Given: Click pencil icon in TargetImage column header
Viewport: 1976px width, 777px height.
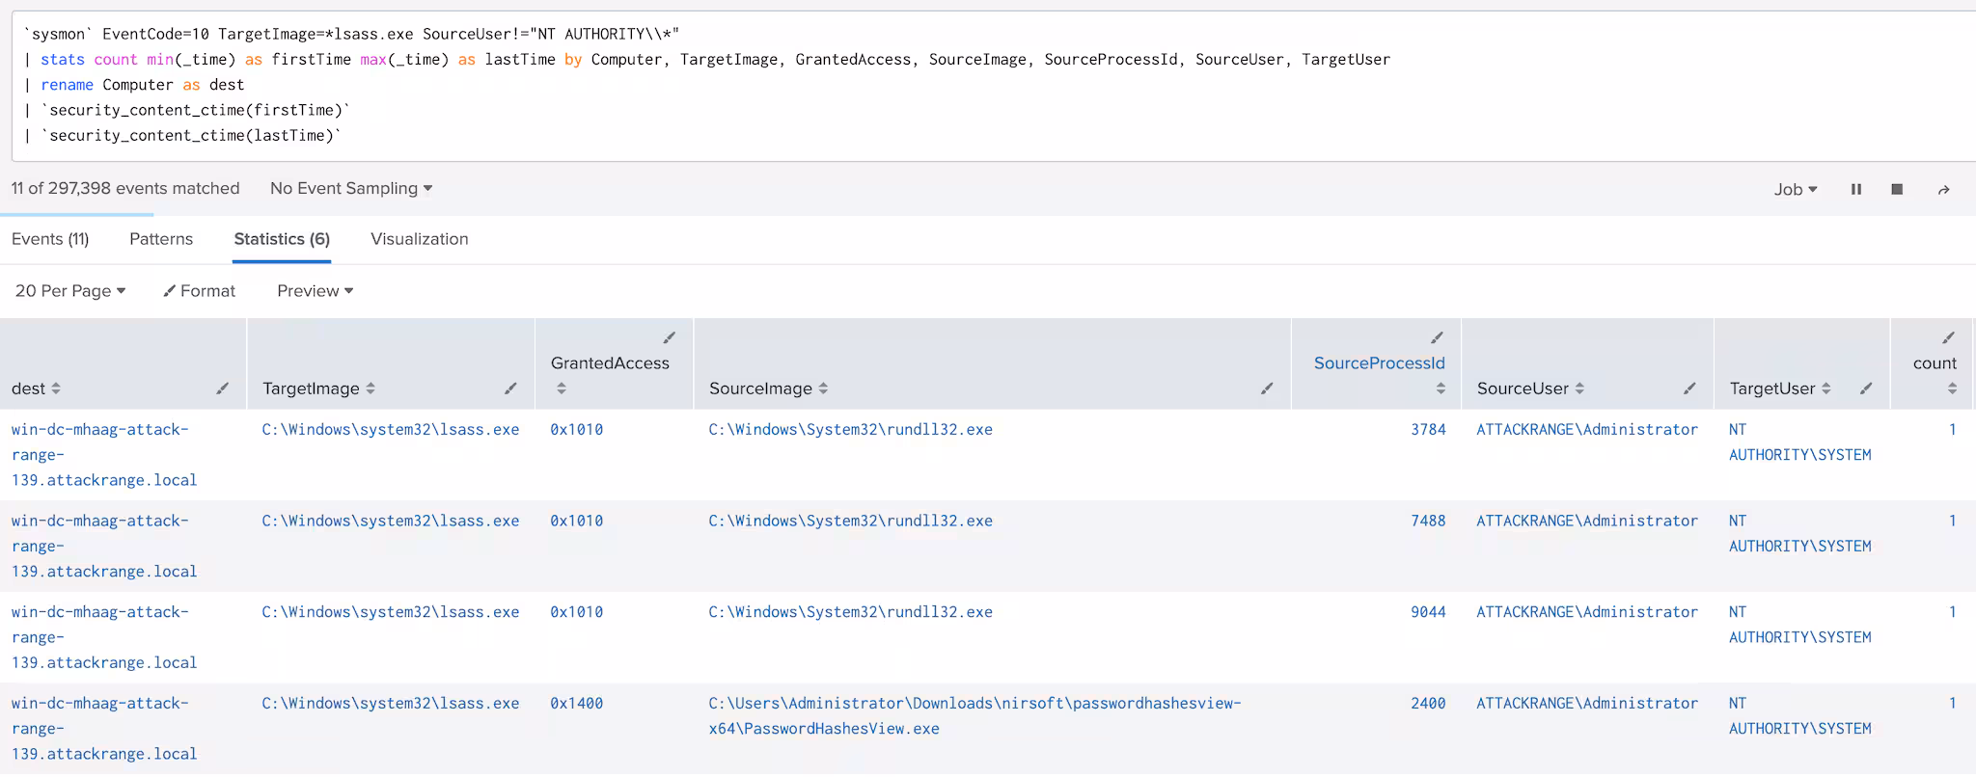Looking at the screenshot, I should (510, 388).
